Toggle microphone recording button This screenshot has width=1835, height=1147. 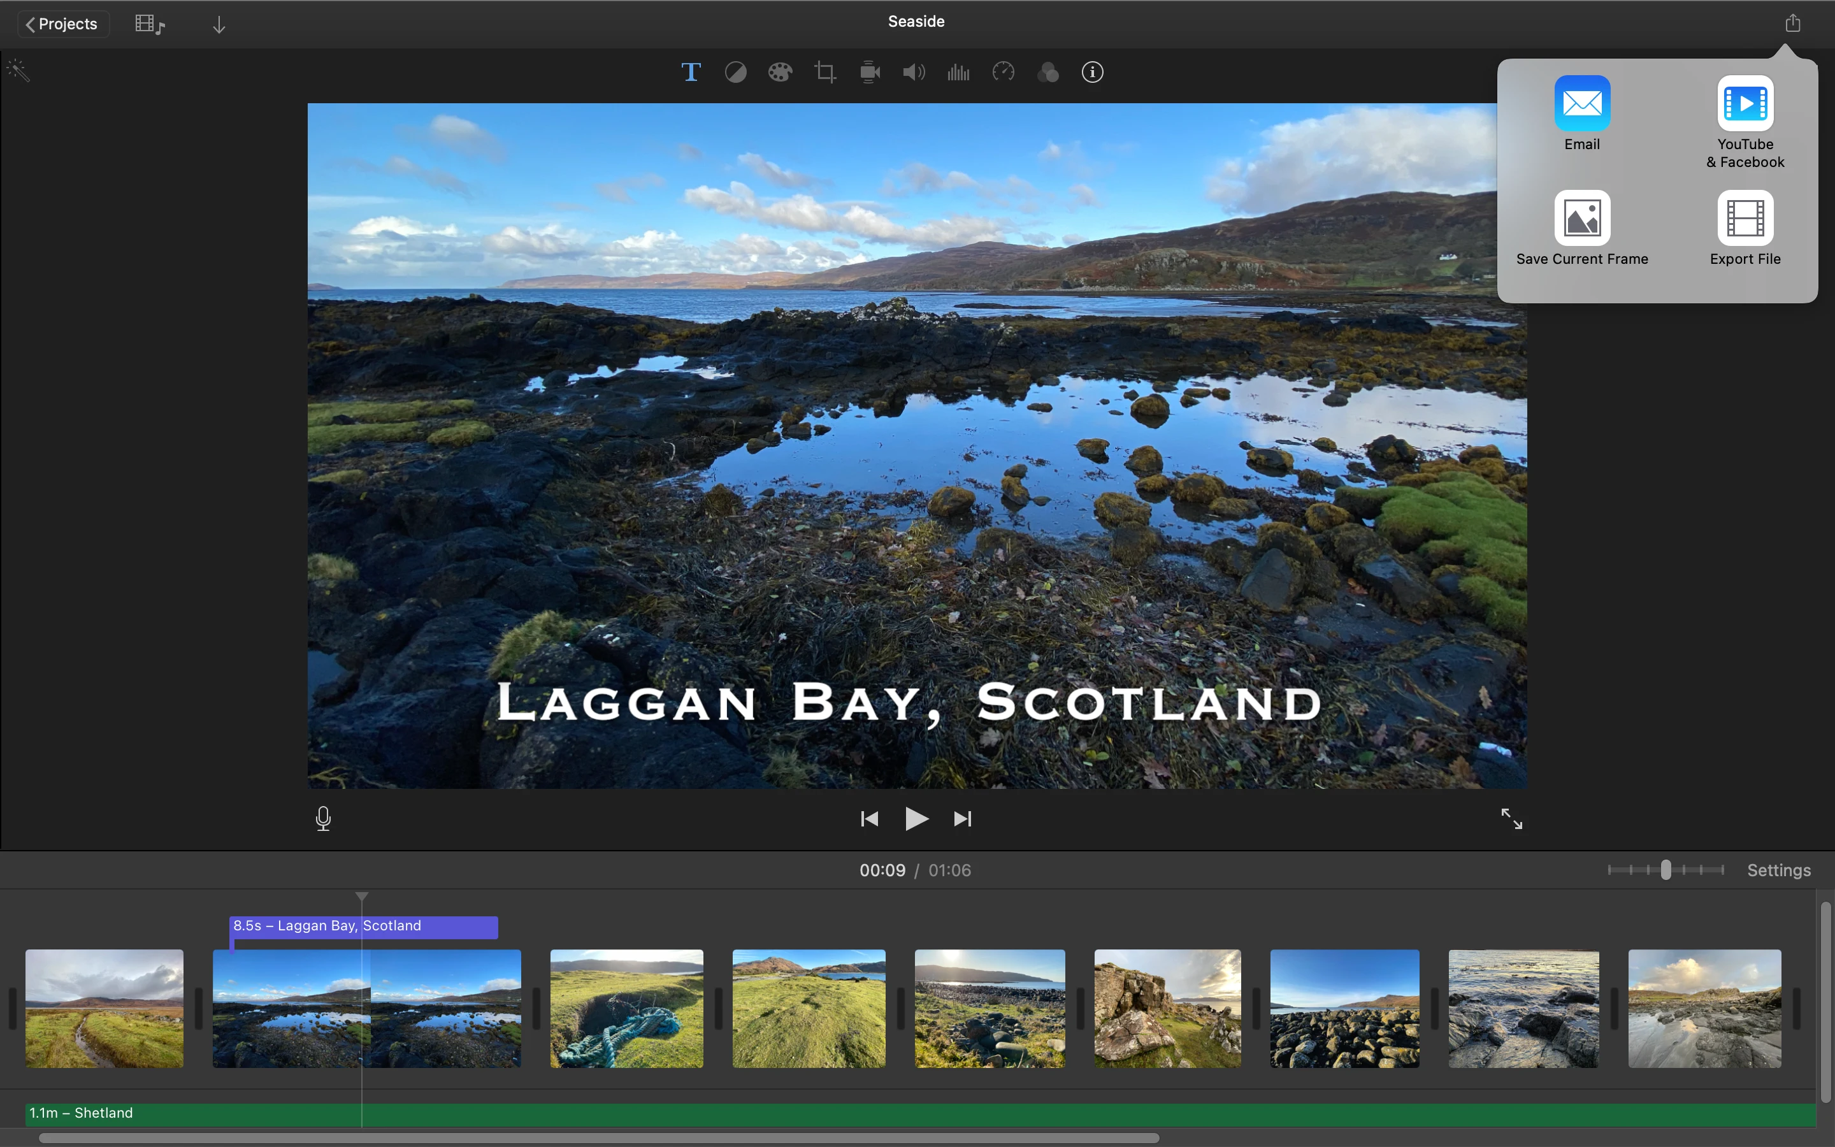(x=324, y=818)
